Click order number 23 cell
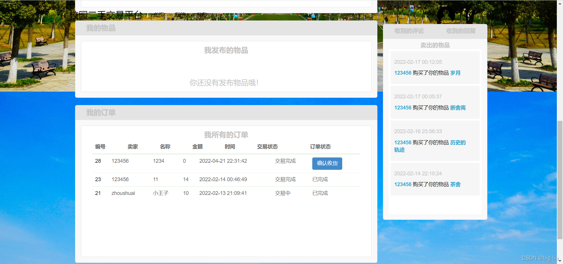Viewport: 563px width, 264px height. (98, 179)
